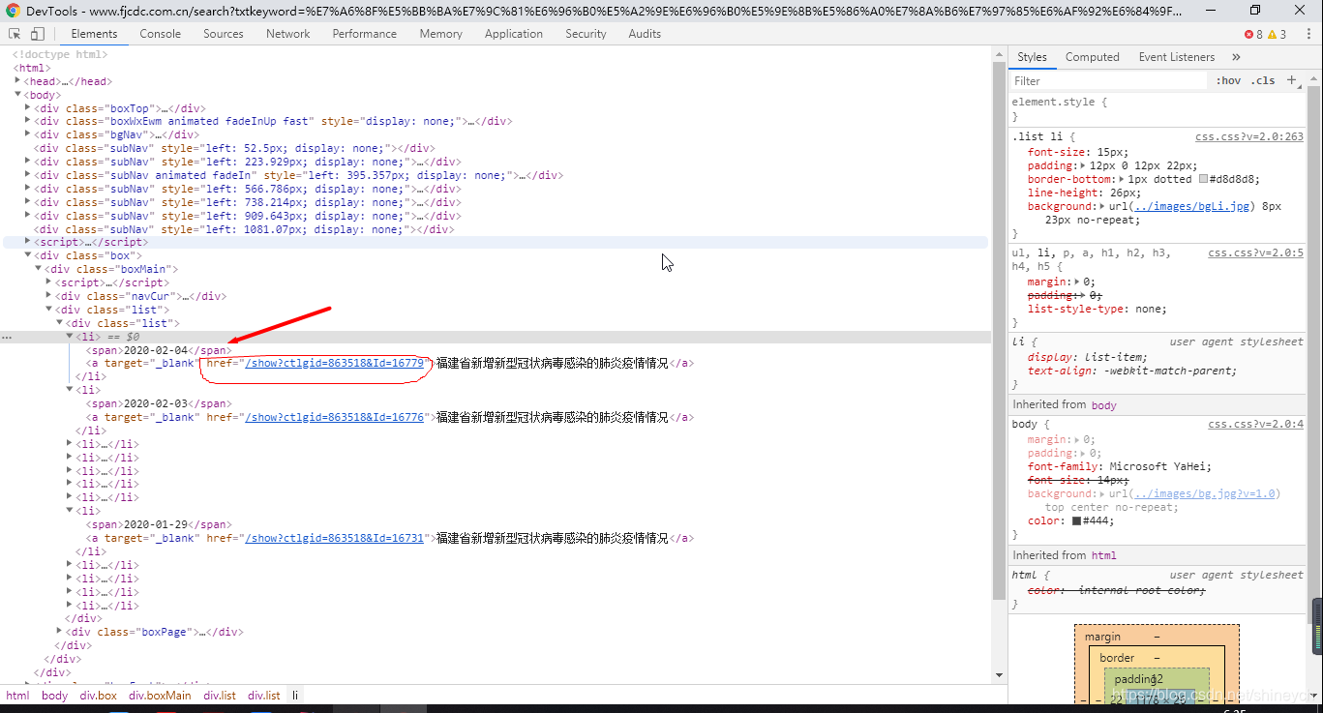Select the span containing 2020-01-29
Viewport: 1323px width, 713px height.
pos(159,525)
